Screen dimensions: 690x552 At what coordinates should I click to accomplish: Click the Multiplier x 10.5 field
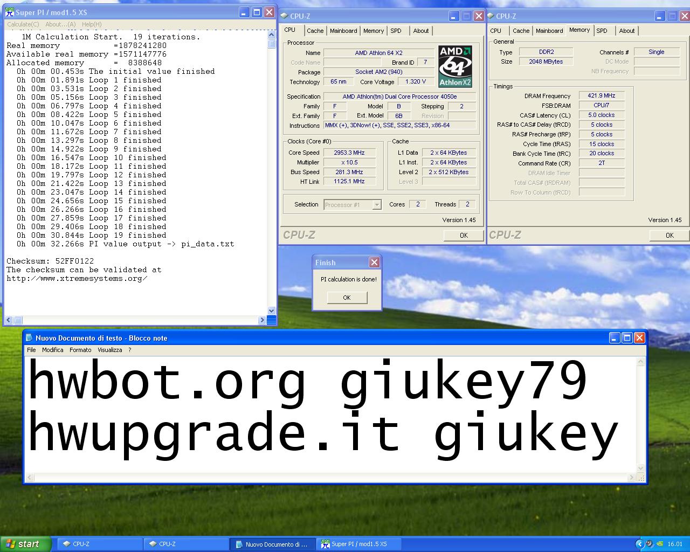point(349,162)
